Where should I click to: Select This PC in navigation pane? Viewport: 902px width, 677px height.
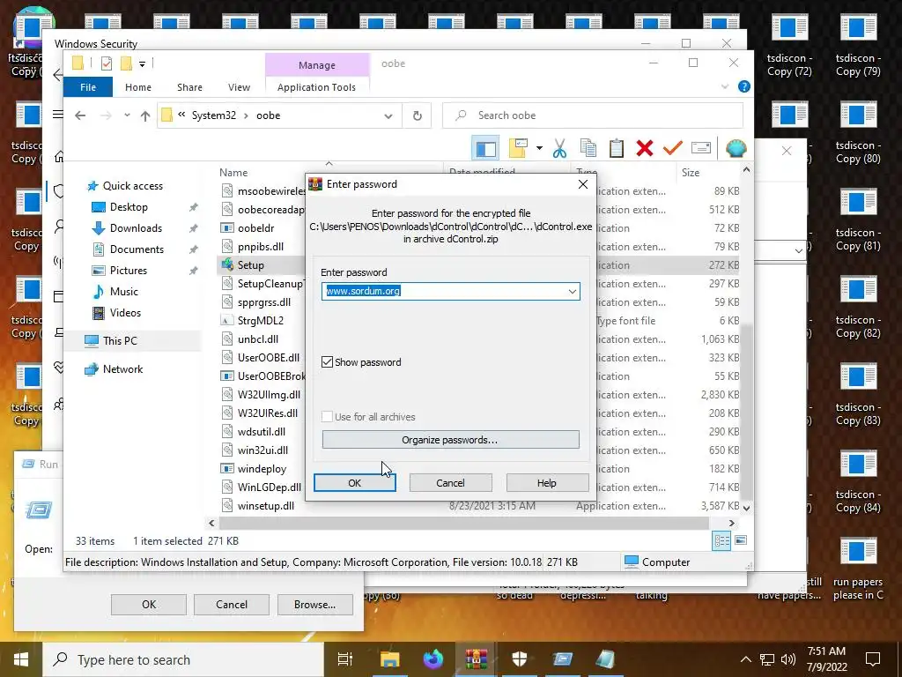[x=120, y=341]
